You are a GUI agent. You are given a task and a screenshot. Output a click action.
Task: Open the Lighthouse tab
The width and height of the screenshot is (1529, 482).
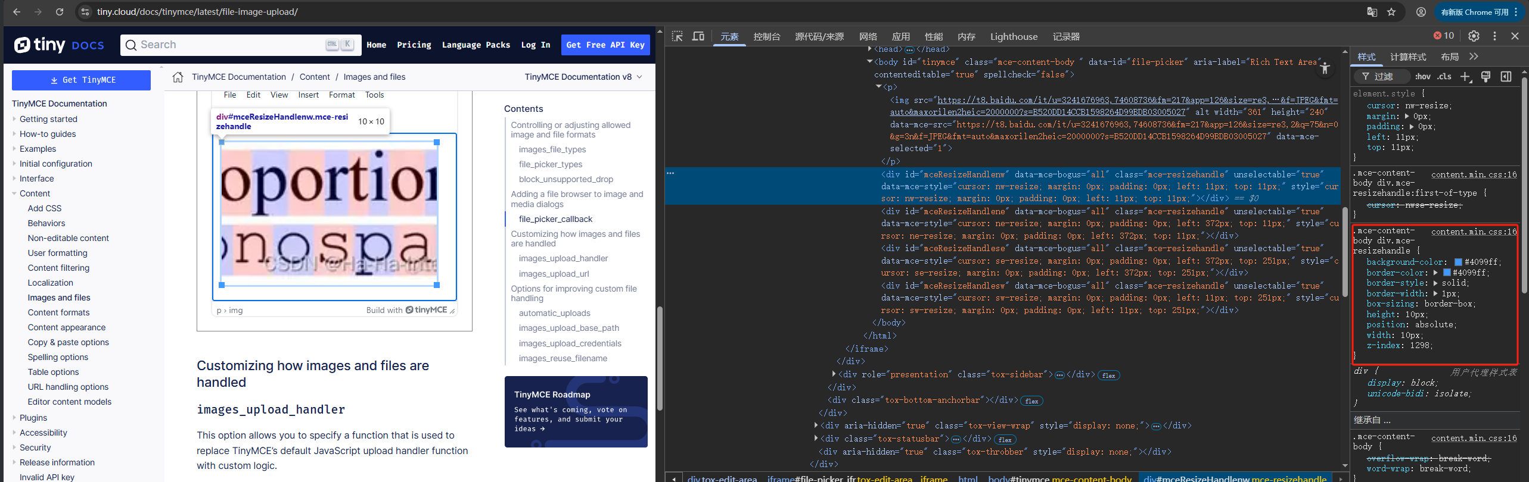[1014, 36]
